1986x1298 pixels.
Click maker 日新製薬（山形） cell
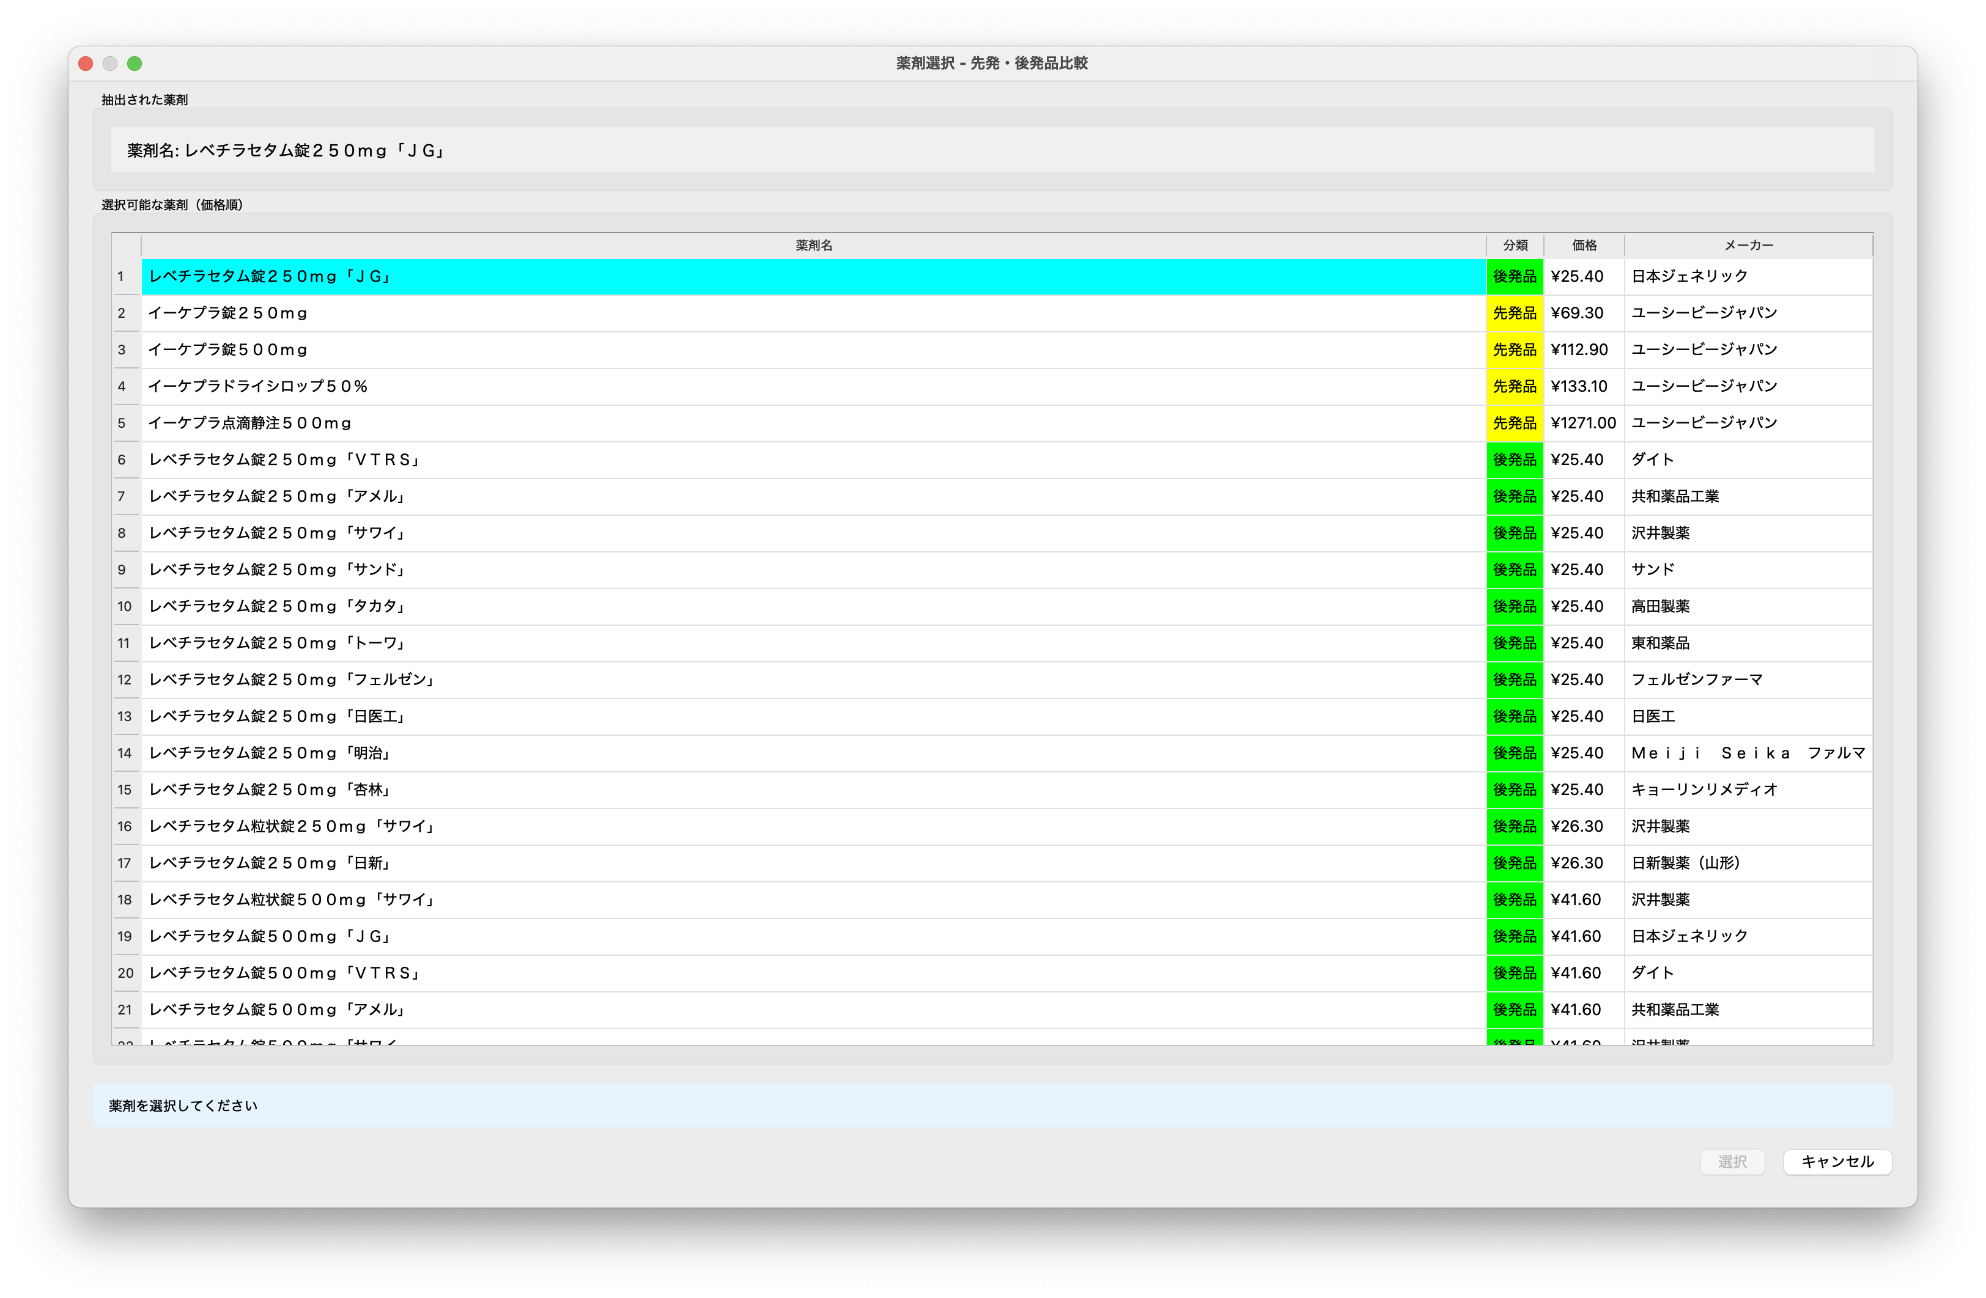click(1686, 862)
